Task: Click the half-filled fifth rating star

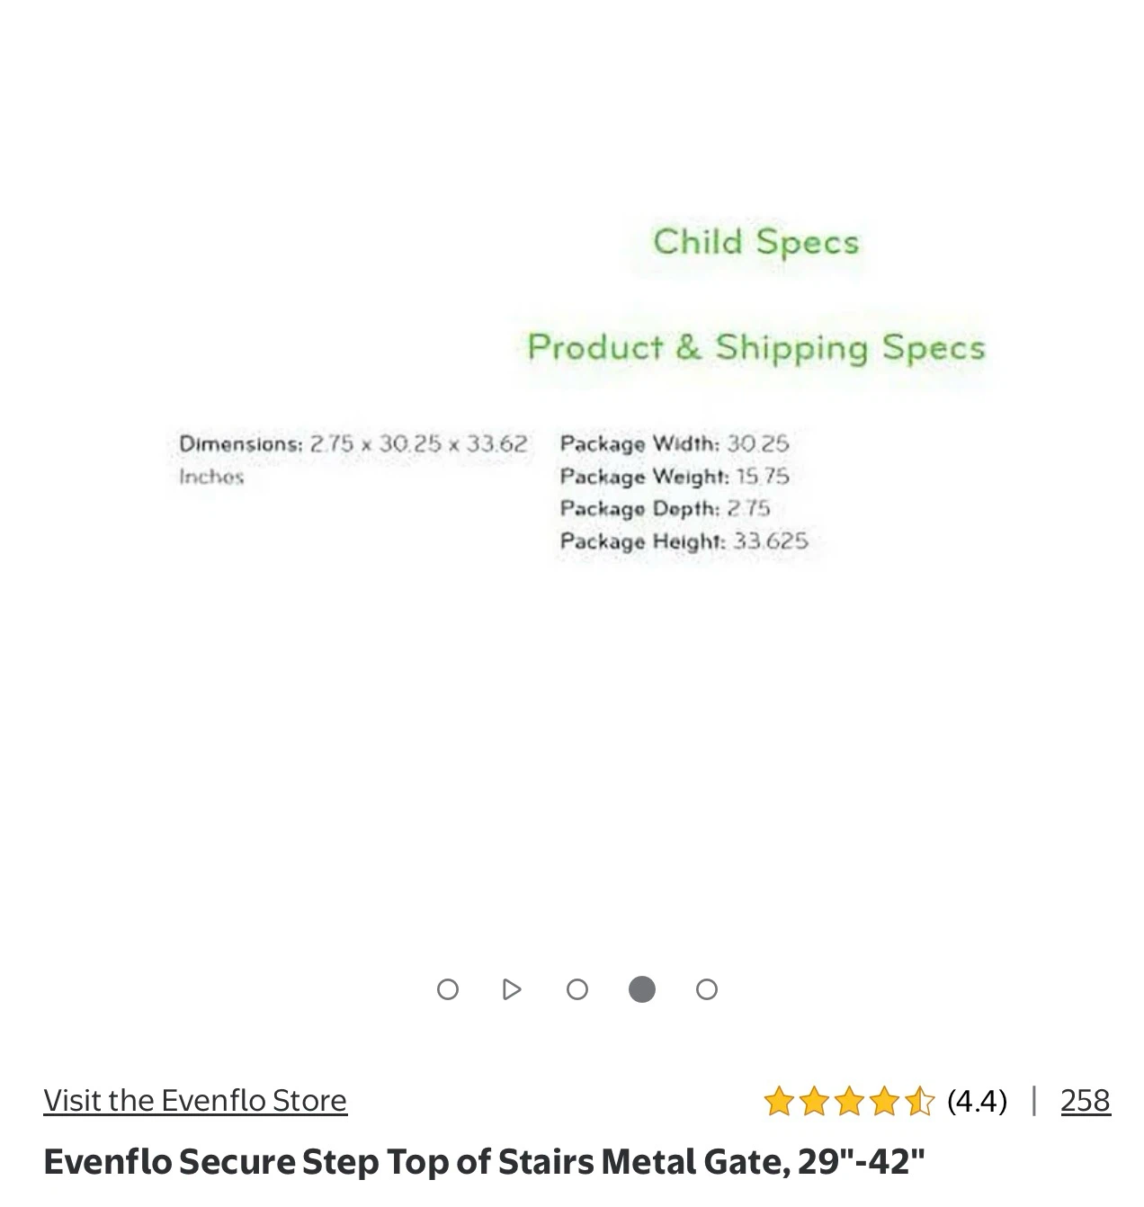Action: [x=919, y=1101]
